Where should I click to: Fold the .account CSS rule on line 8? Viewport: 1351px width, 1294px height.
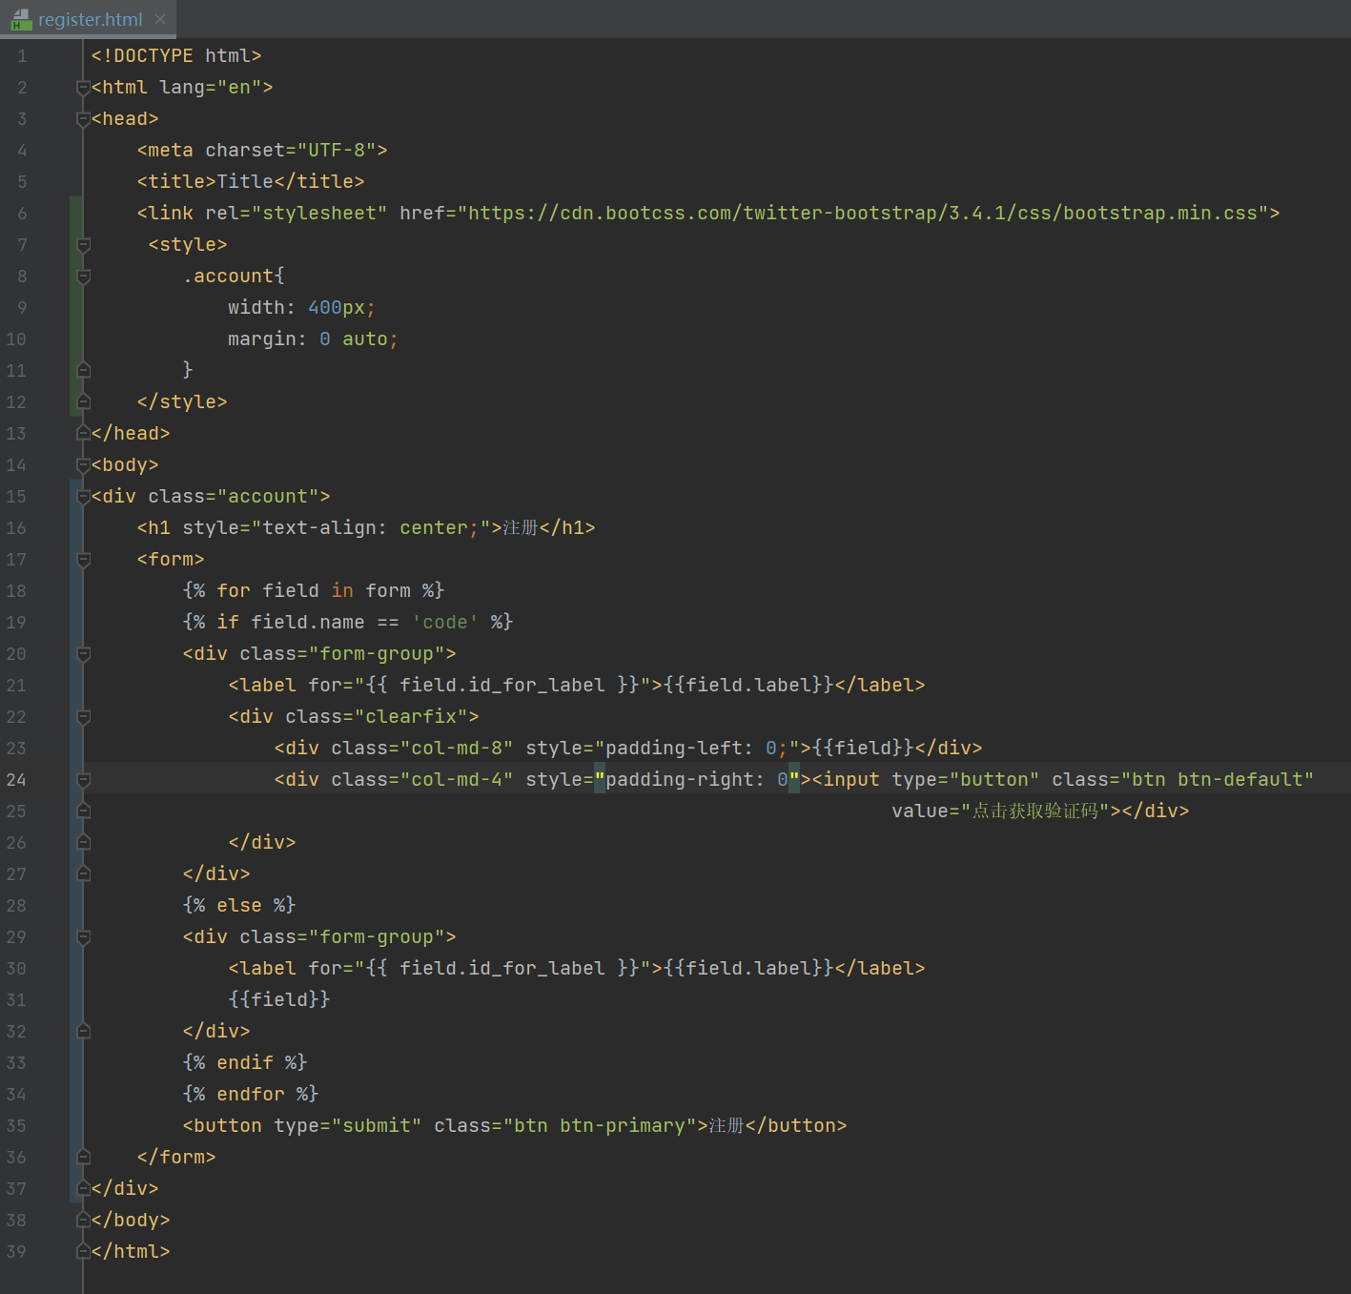(84, 277)
